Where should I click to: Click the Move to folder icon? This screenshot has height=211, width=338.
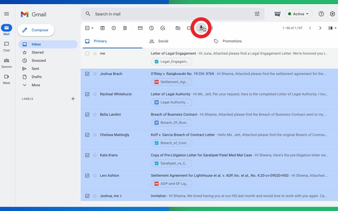178,28
